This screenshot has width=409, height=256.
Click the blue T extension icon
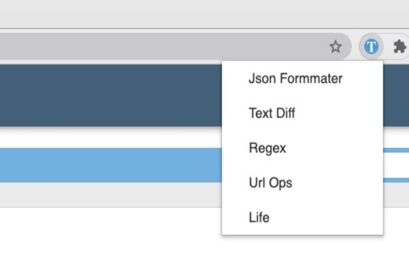point(371,46)
